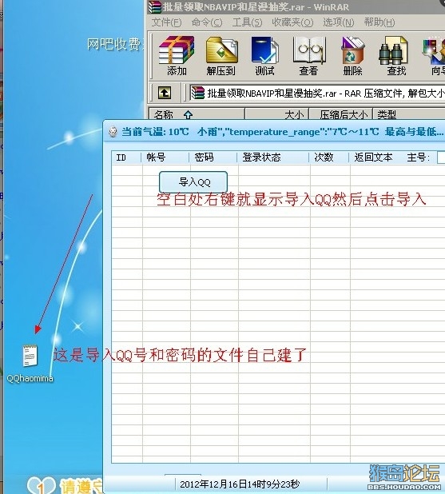Sort by the 名称 column in WinRAR

197,114
